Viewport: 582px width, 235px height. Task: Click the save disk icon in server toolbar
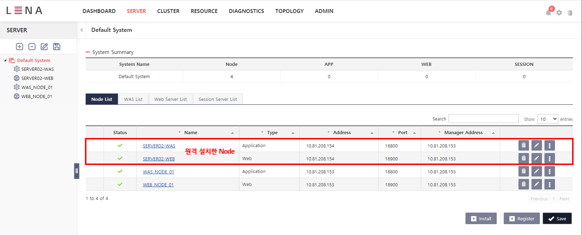click(57, 47)
